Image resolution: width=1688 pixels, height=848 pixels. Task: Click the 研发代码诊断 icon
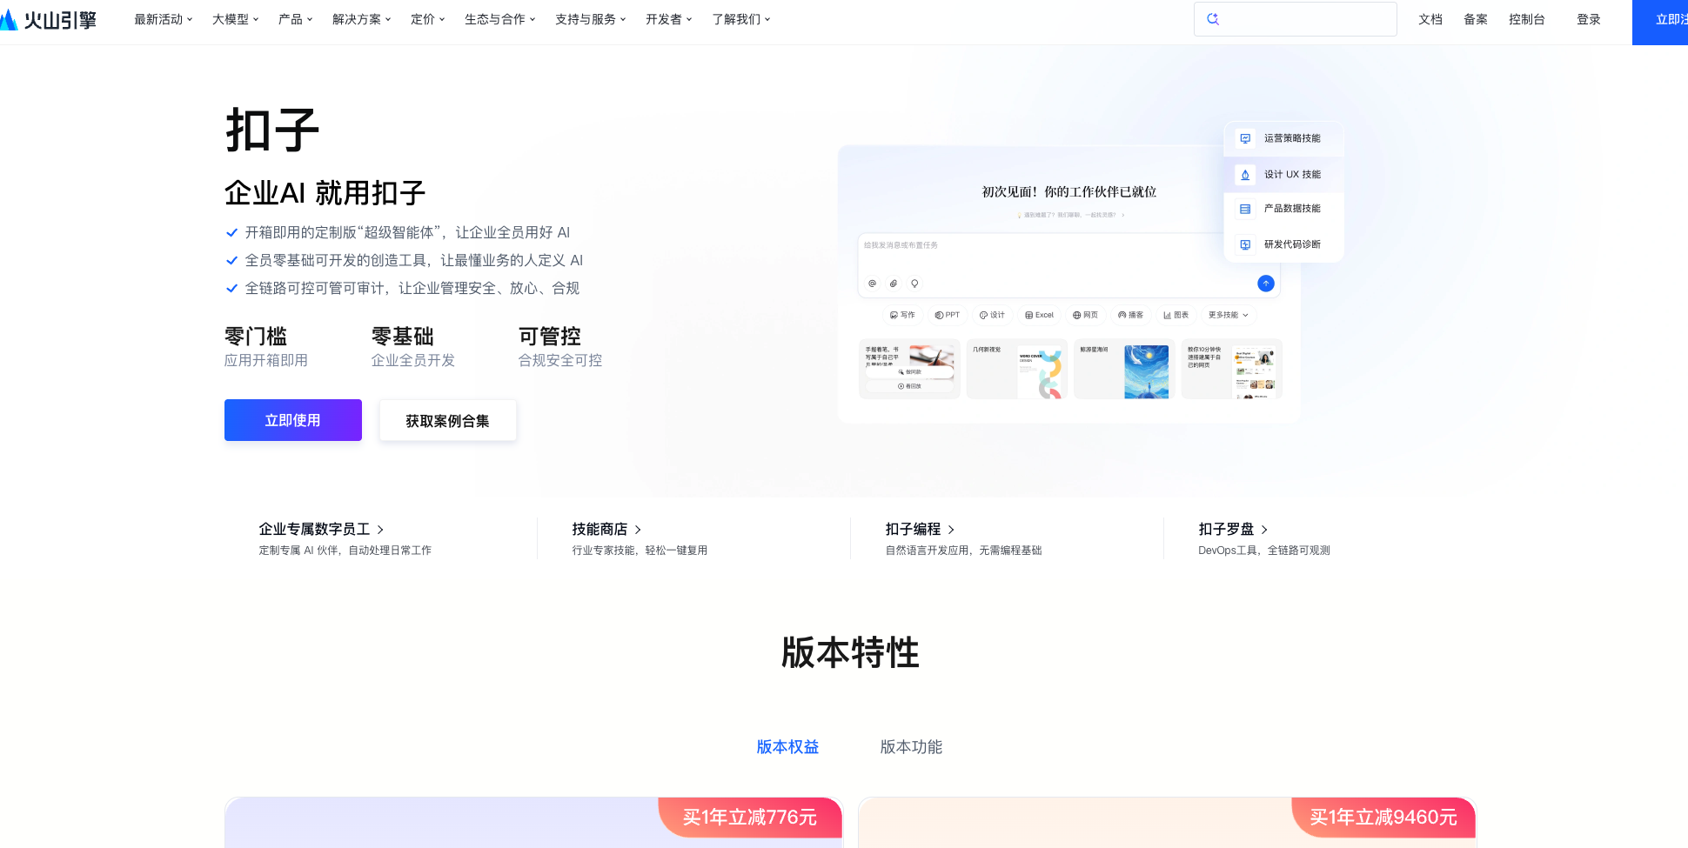[x=1245, y=244]
